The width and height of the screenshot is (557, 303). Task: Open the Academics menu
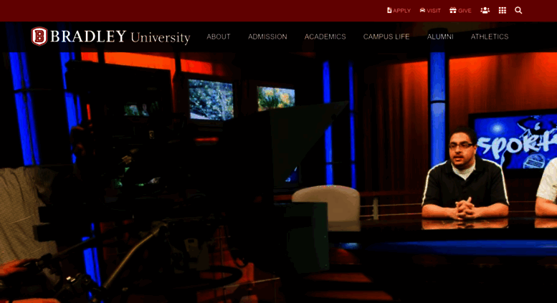325,37
